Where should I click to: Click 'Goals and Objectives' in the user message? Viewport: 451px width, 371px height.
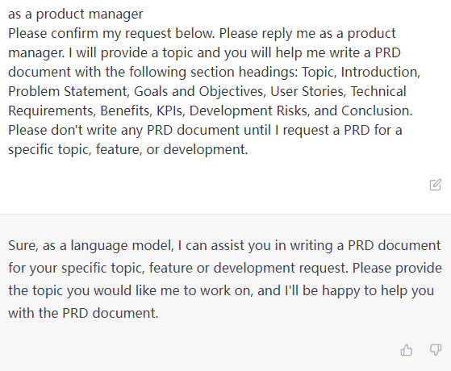click(200, 91)
